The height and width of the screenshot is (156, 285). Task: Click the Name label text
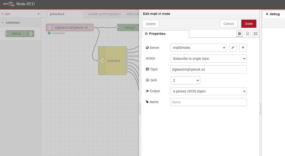tap(154, 102)
